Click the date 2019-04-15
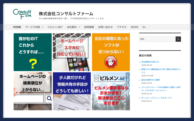This screenshot has width=194, height=121. (147, 94)
